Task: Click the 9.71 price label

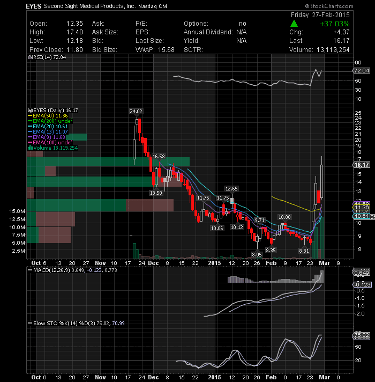Action: (259, 220)
